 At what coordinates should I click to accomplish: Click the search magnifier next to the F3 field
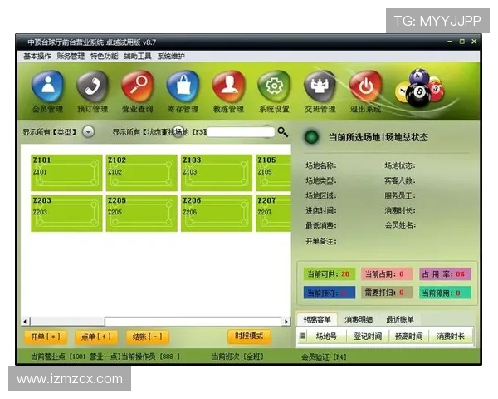[x=283, y=131]
